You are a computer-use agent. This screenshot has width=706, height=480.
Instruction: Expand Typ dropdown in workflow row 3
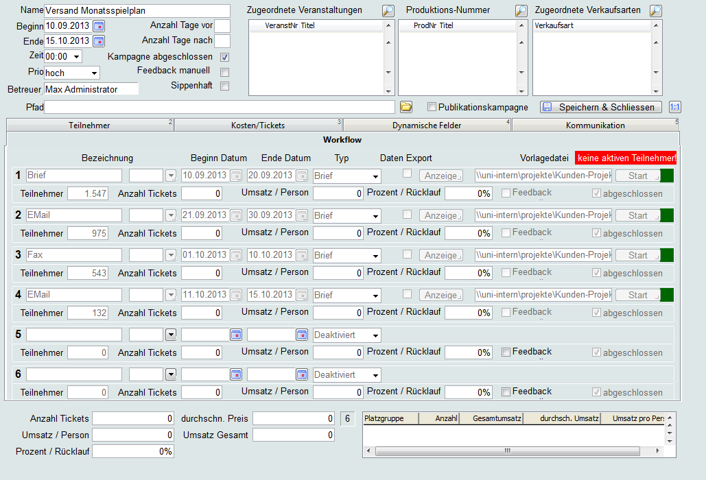coord(375,256)
